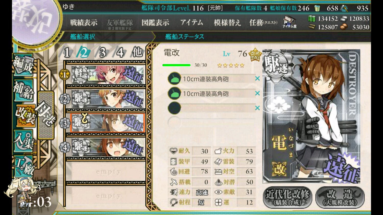Screen dimensions: 383x215
Task: Remove the second 10cm連装高角砲 with X
Action: pyautogui.click(x=257, y=93)
